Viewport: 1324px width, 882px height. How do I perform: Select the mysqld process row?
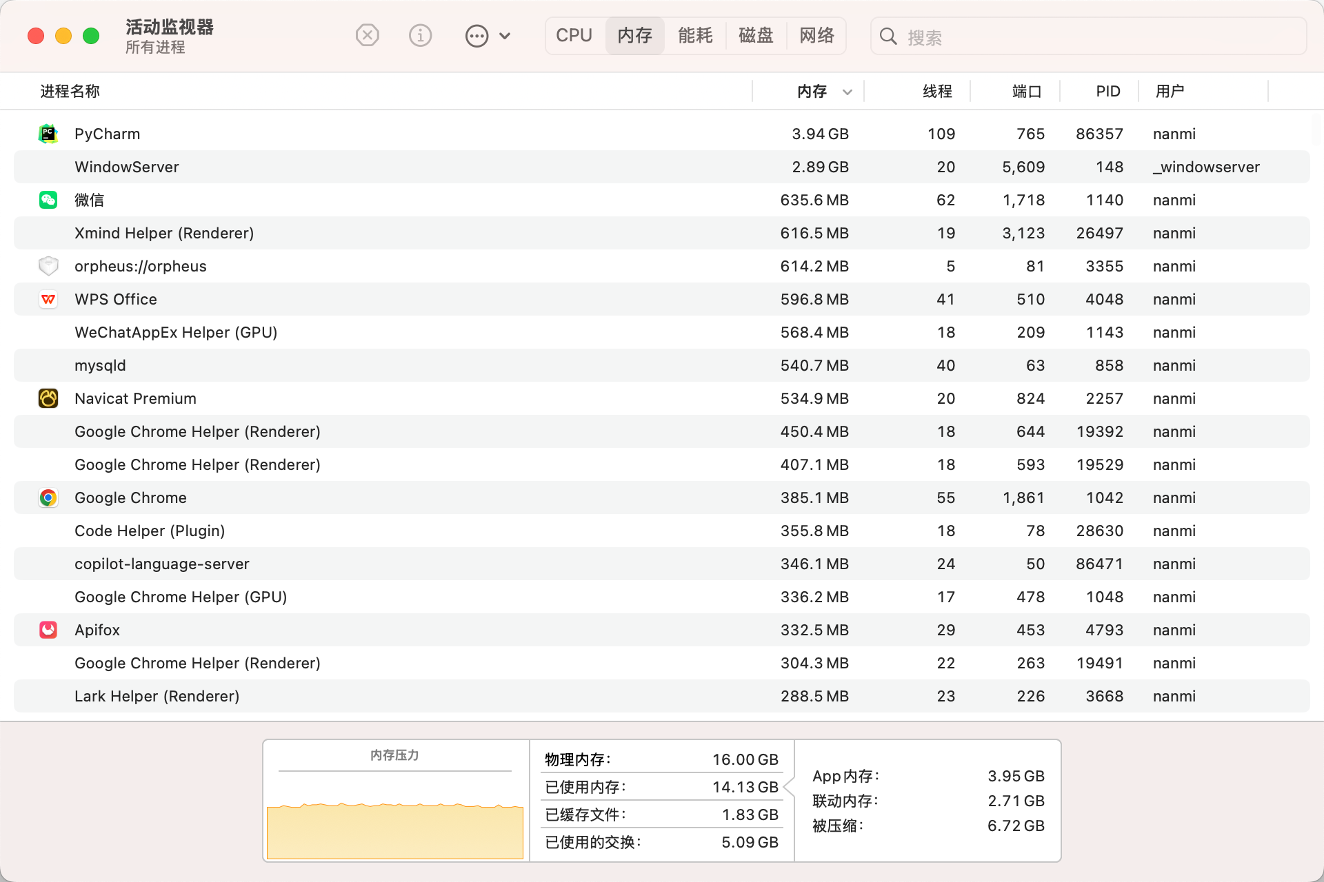[662, 365]
